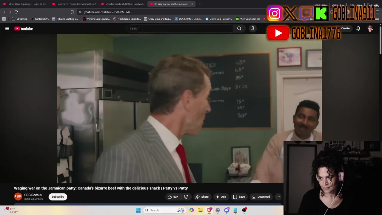Click the page vertical scrollbar

coord(381,41)
